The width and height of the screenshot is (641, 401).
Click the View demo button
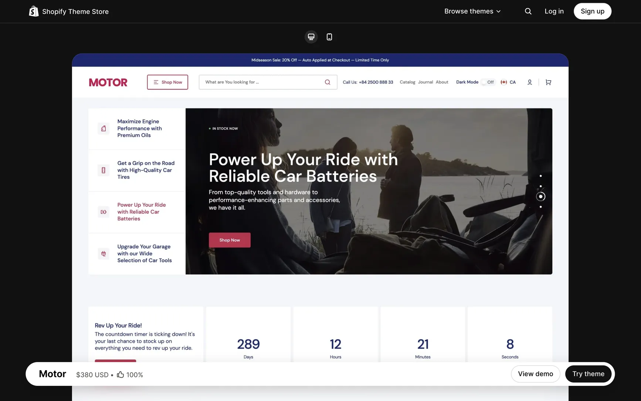[x=535, y=374]
